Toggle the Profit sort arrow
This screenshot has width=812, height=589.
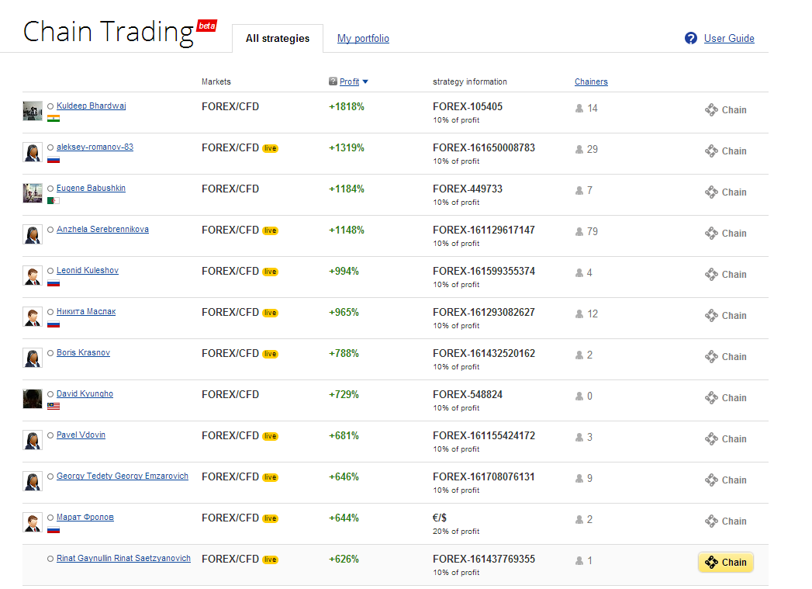(x=365, y=81)
